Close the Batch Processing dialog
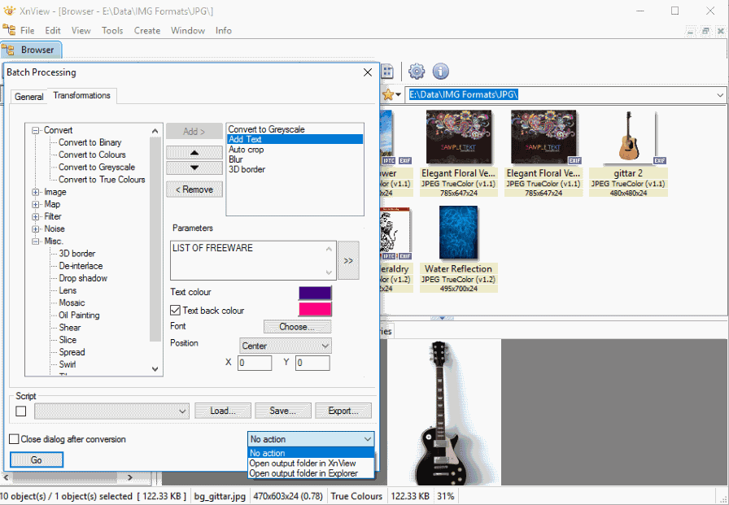The height and width of the screenshot is (505, 729). pyautogui.click(x=368, y=72)
